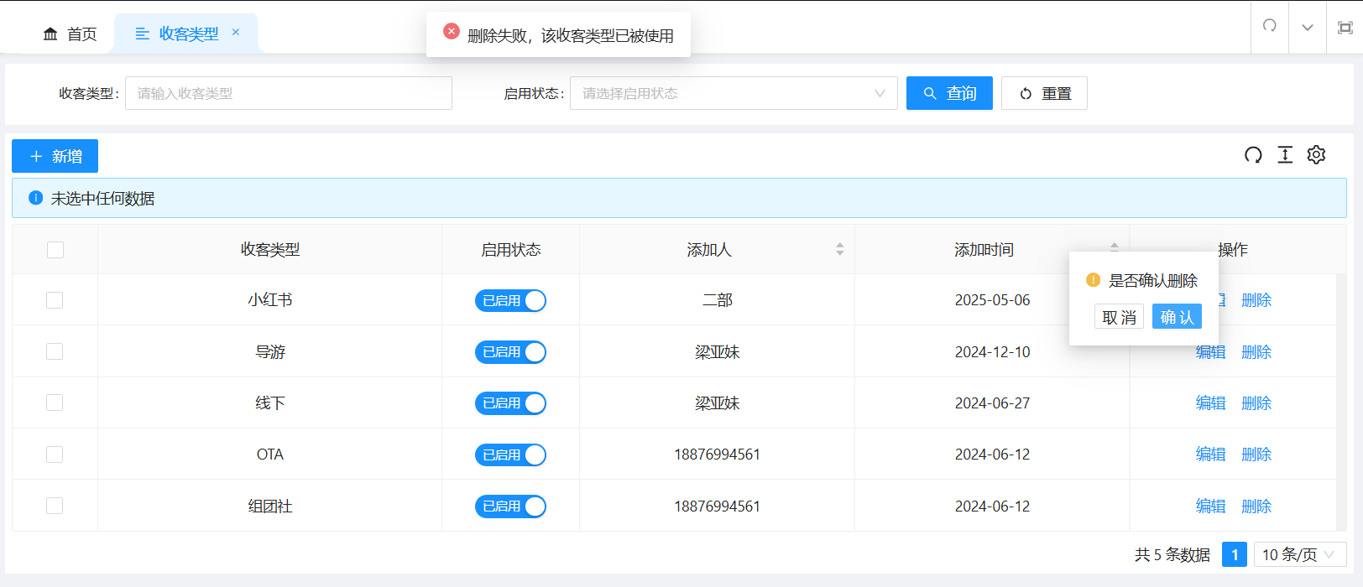This screenshot has width=1363, height=587.
Task: Click the 收客类型 search input field
Action: pos(288,93)
